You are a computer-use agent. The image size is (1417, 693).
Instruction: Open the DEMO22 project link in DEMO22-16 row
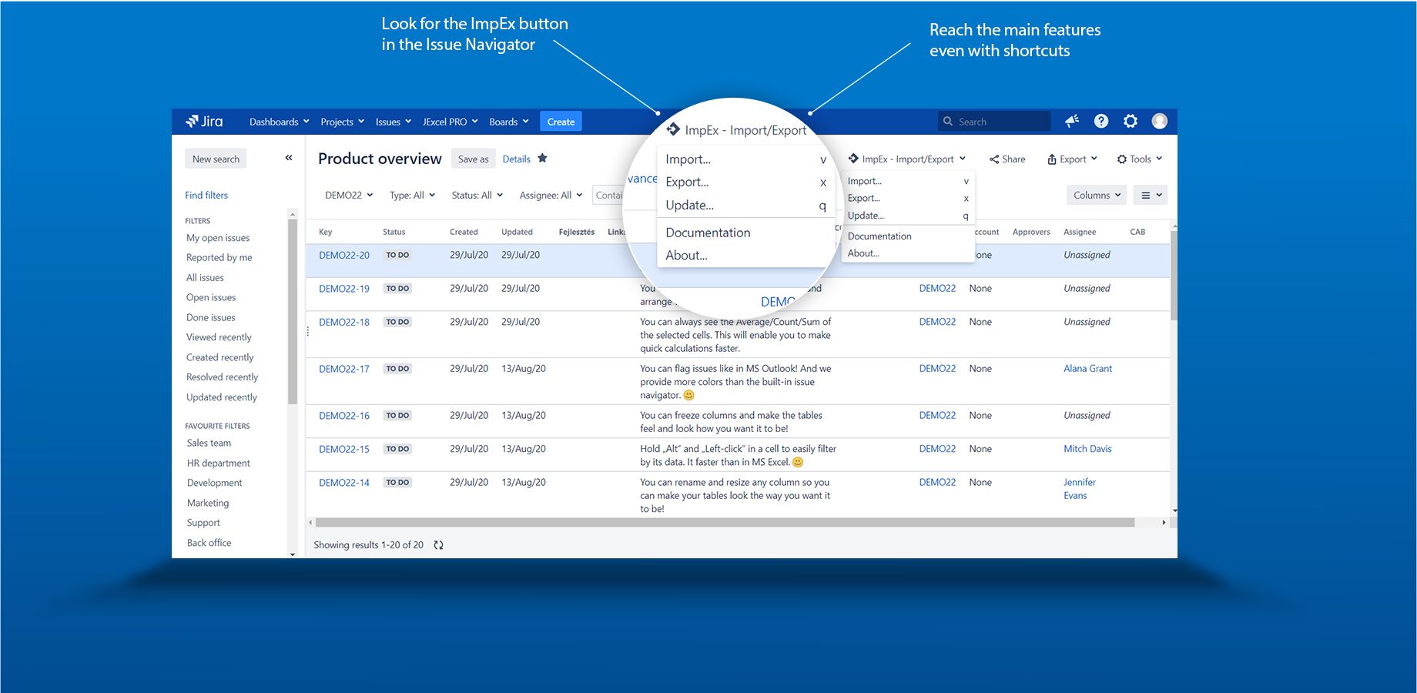coord(937,416)
